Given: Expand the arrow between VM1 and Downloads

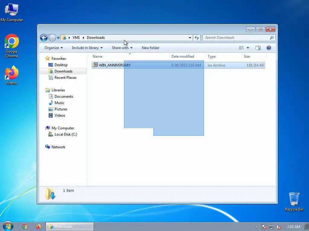Looking at the screenshot, I should (83, 38).
